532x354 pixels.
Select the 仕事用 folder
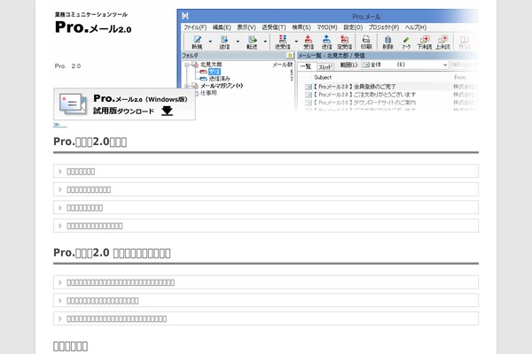208,93
